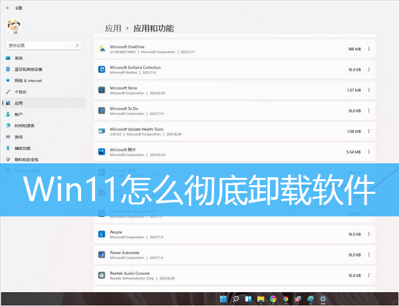Image resolution: width=399 pixels, height=306 pixels.
Task: Click OneDrive version 21.129.0627.0002 text
Action: 122,52
